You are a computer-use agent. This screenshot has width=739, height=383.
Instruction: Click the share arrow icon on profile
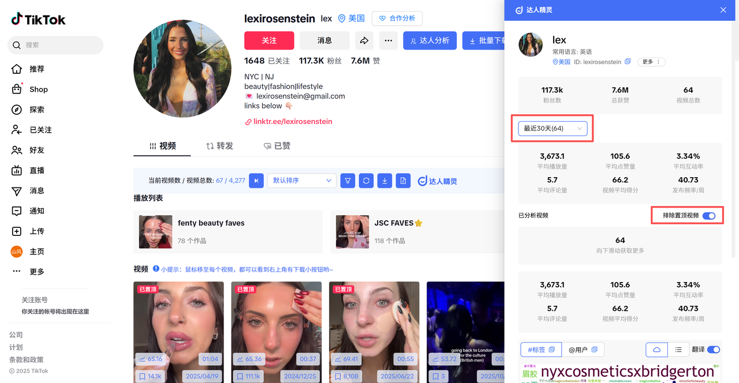tap(364, 40)
